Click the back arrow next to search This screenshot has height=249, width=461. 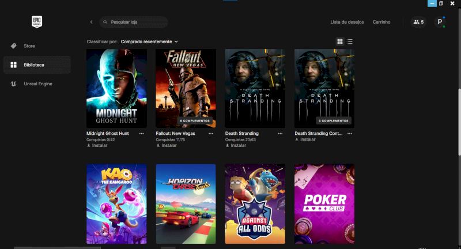pyautogui.click(x=92, y=22)
